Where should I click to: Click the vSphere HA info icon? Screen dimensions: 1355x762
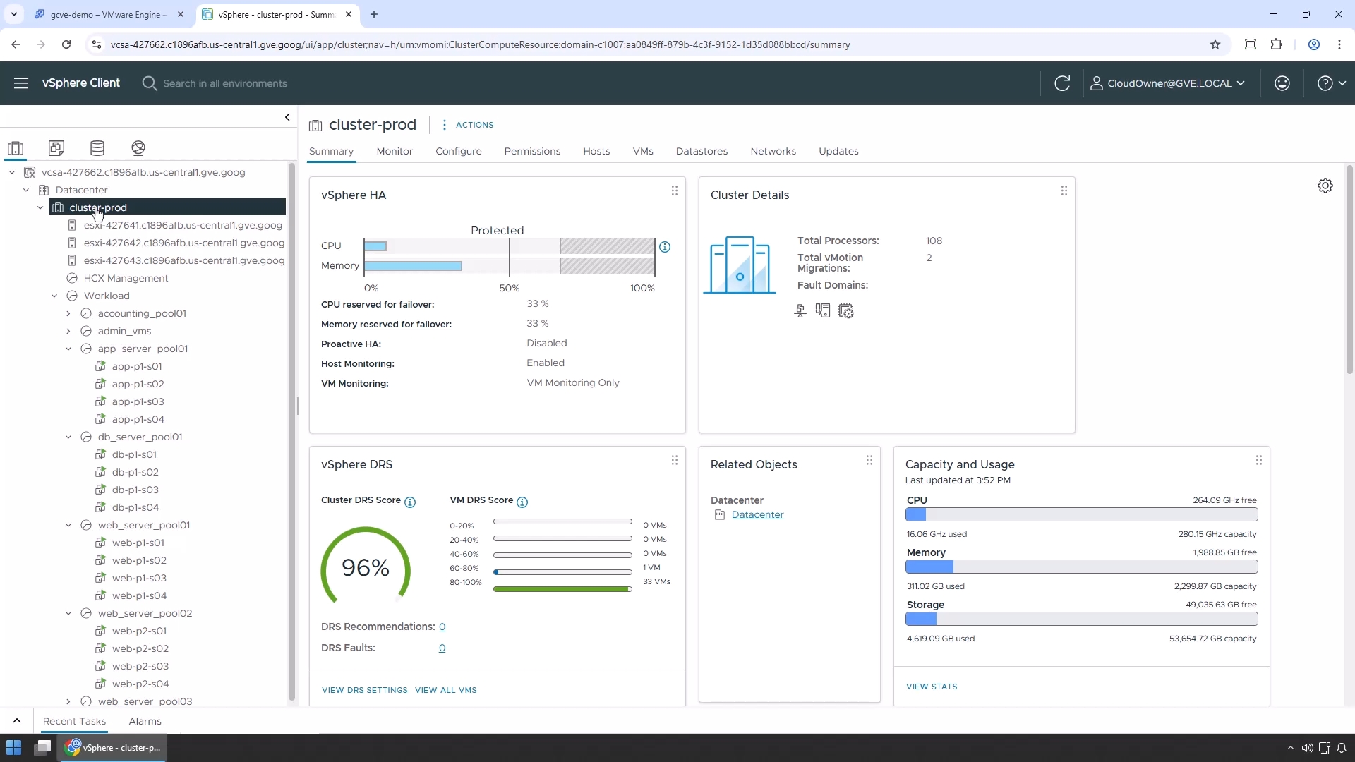665,247
